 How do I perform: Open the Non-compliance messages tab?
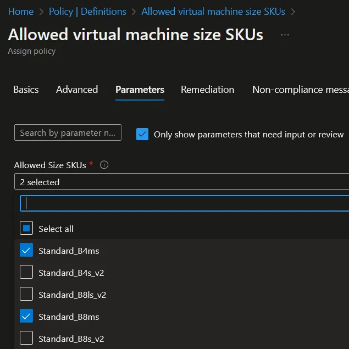coord(301,90)
